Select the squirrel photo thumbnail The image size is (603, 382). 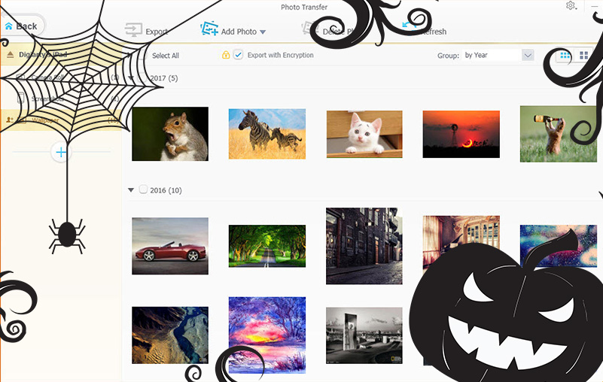coord(170,134)
